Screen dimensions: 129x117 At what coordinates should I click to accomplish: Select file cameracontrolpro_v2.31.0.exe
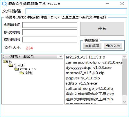click(94, 62)
